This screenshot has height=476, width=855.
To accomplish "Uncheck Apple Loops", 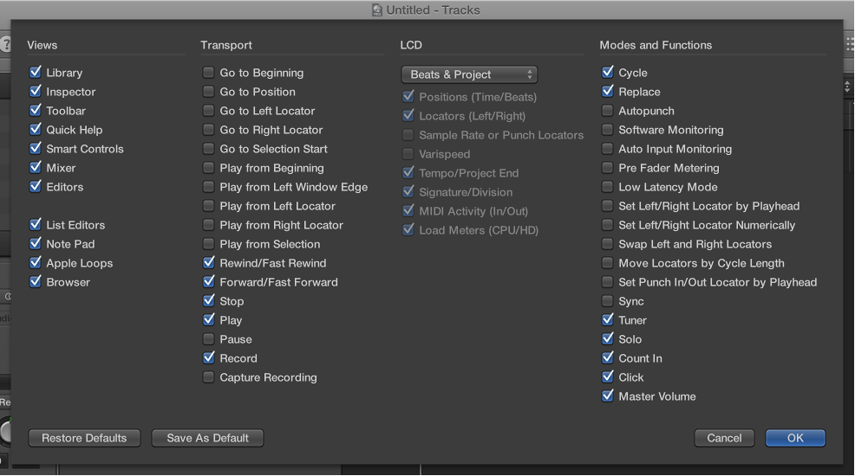I will 36,263.
